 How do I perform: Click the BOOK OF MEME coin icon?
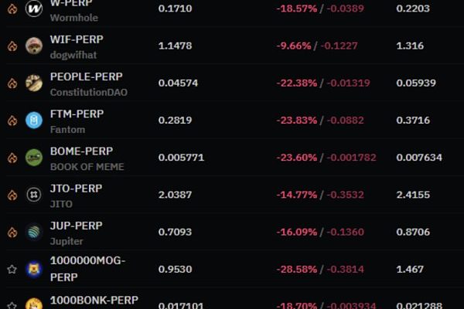(x=34, y=158)
